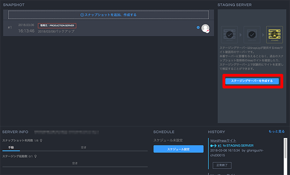Click the user avatar on snapshot #1
The image size is (290, 175).
[x=205, y=28]
